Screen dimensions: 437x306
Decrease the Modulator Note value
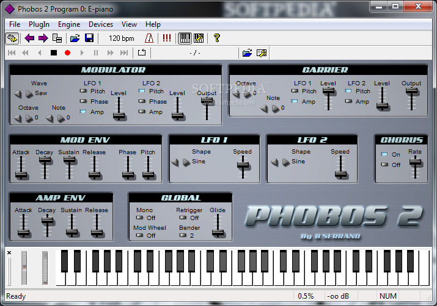pos(50,118)
